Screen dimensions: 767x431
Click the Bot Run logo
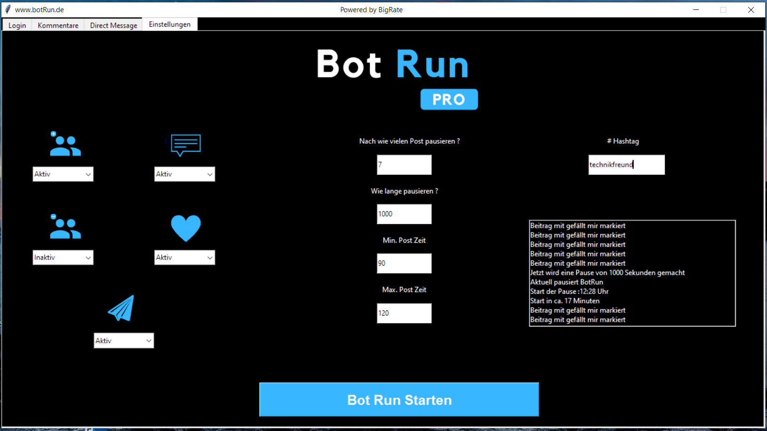click(x=392, y=64)
